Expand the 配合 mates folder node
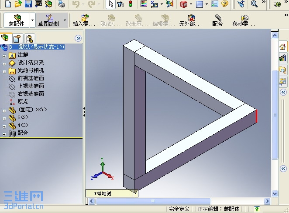The width and height of the screenshot is (289, 213). tap(4, 134)
